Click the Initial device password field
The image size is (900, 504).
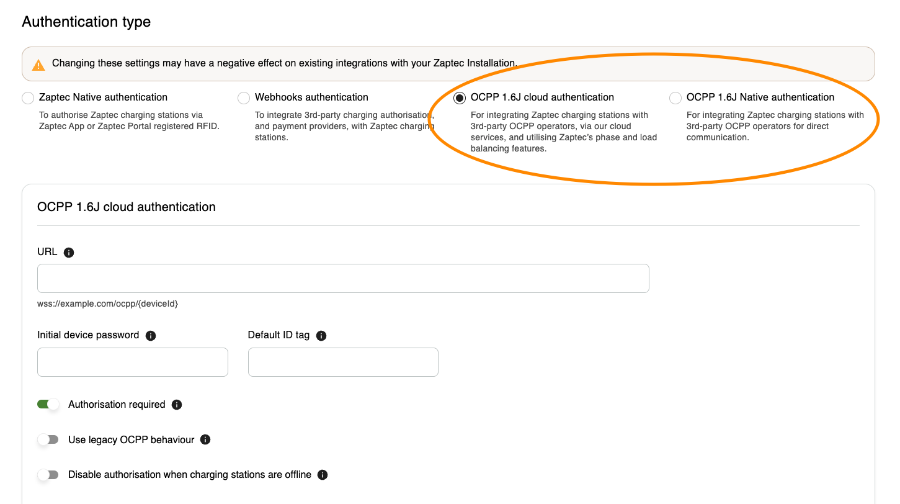tap(133, 362)
